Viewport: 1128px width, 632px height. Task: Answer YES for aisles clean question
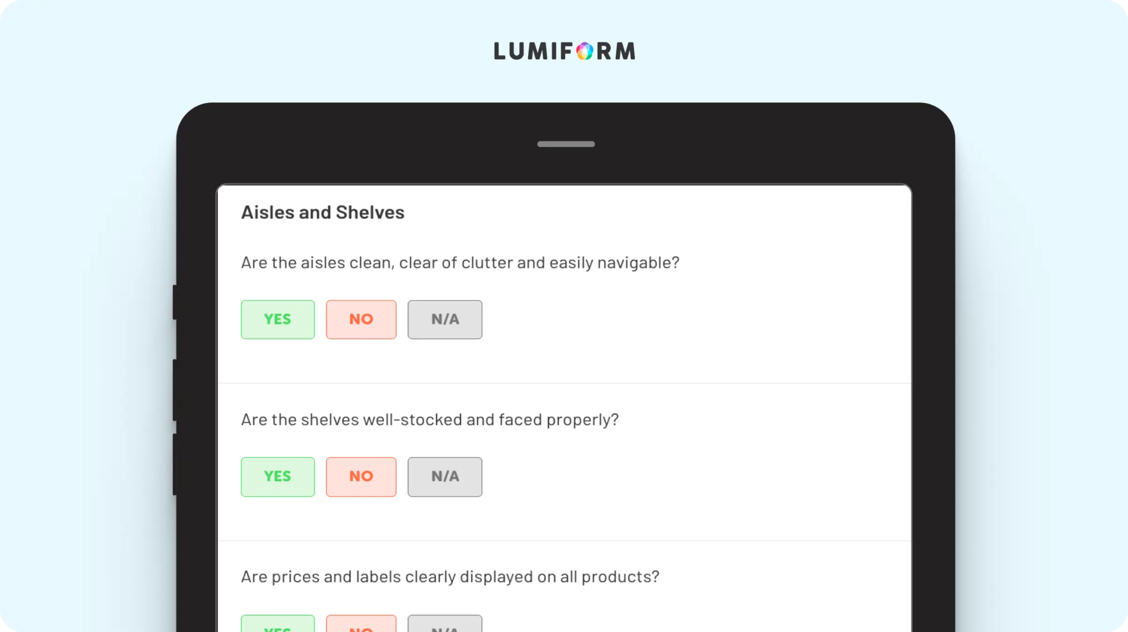(x=278, y=319)
